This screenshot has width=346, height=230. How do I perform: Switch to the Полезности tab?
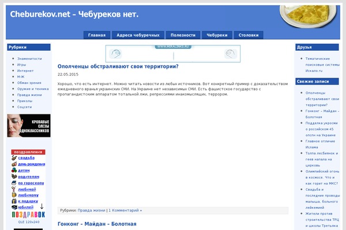pos(183,35)
